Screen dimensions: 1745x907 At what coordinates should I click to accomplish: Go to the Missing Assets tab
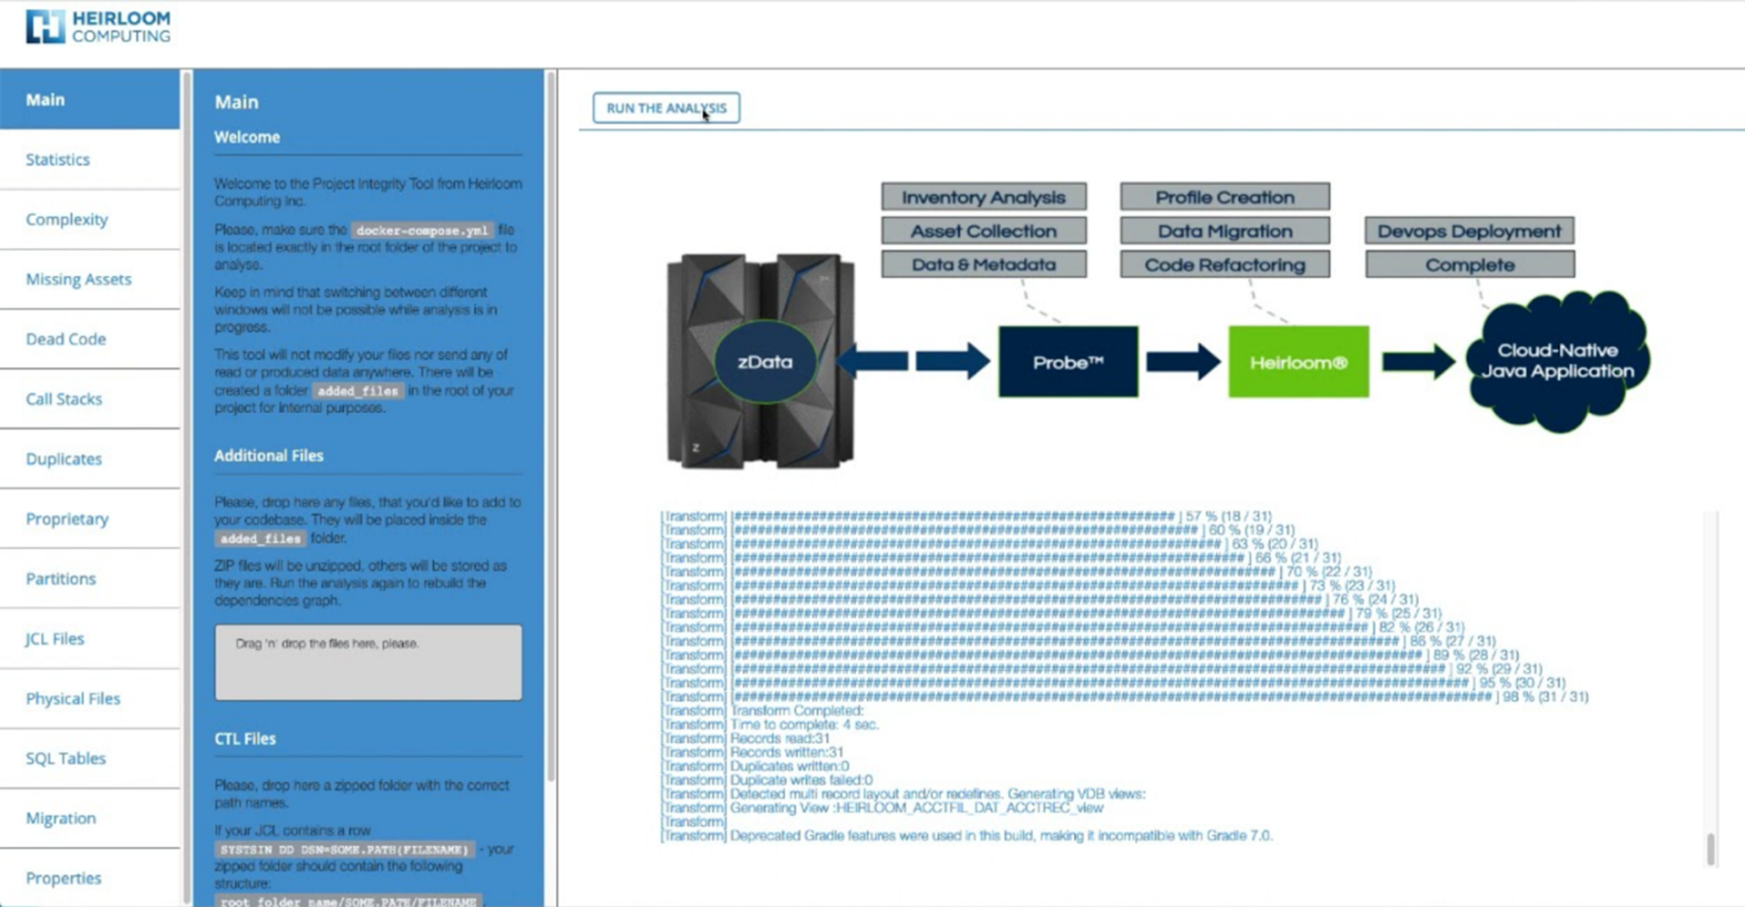(x=78, y=279)
